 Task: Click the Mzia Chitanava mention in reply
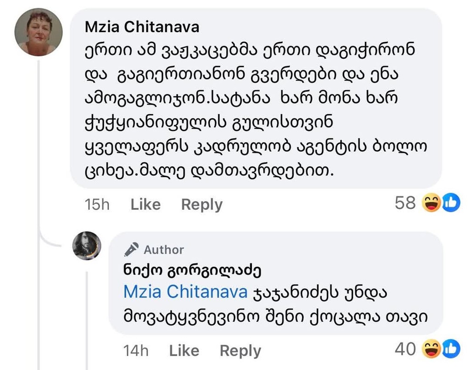tap(186, 292)
